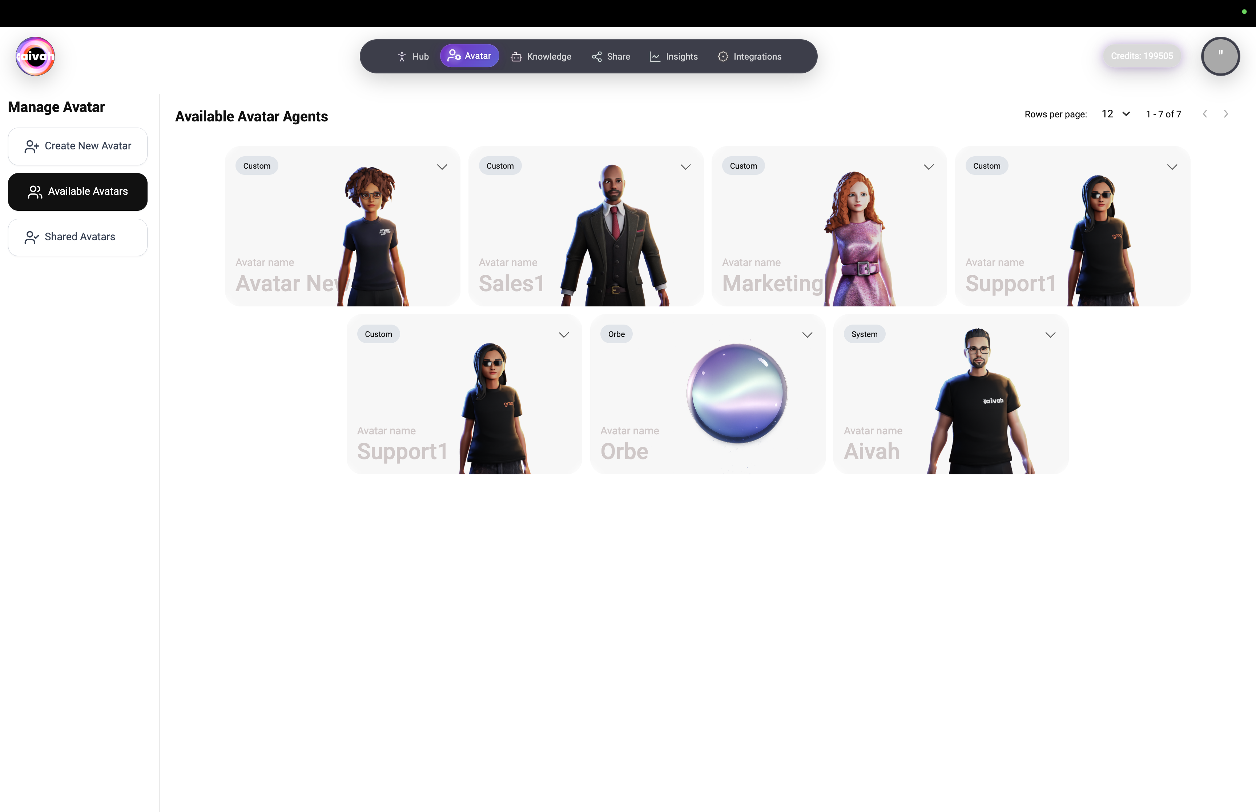Open the Create New Avatar option
Viewport: 1256px width, 812px height.
point(77,146)
